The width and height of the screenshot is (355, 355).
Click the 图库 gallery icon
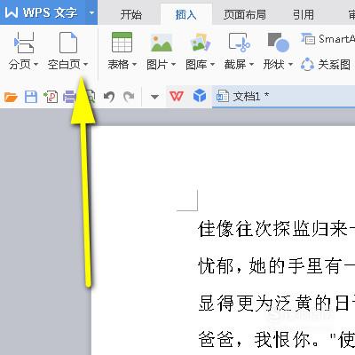pos(201,43)
